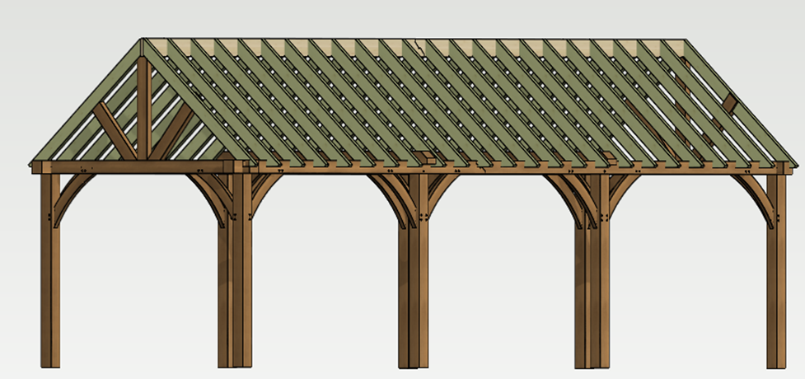The width and height of the screenshot is (805, 379).
Task: Select the center post of the pavilion
Action: [x=419, y=270]
